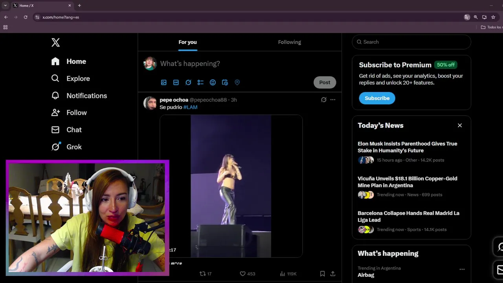
Task: Click the address bar URL
Action: coord(61,17)
